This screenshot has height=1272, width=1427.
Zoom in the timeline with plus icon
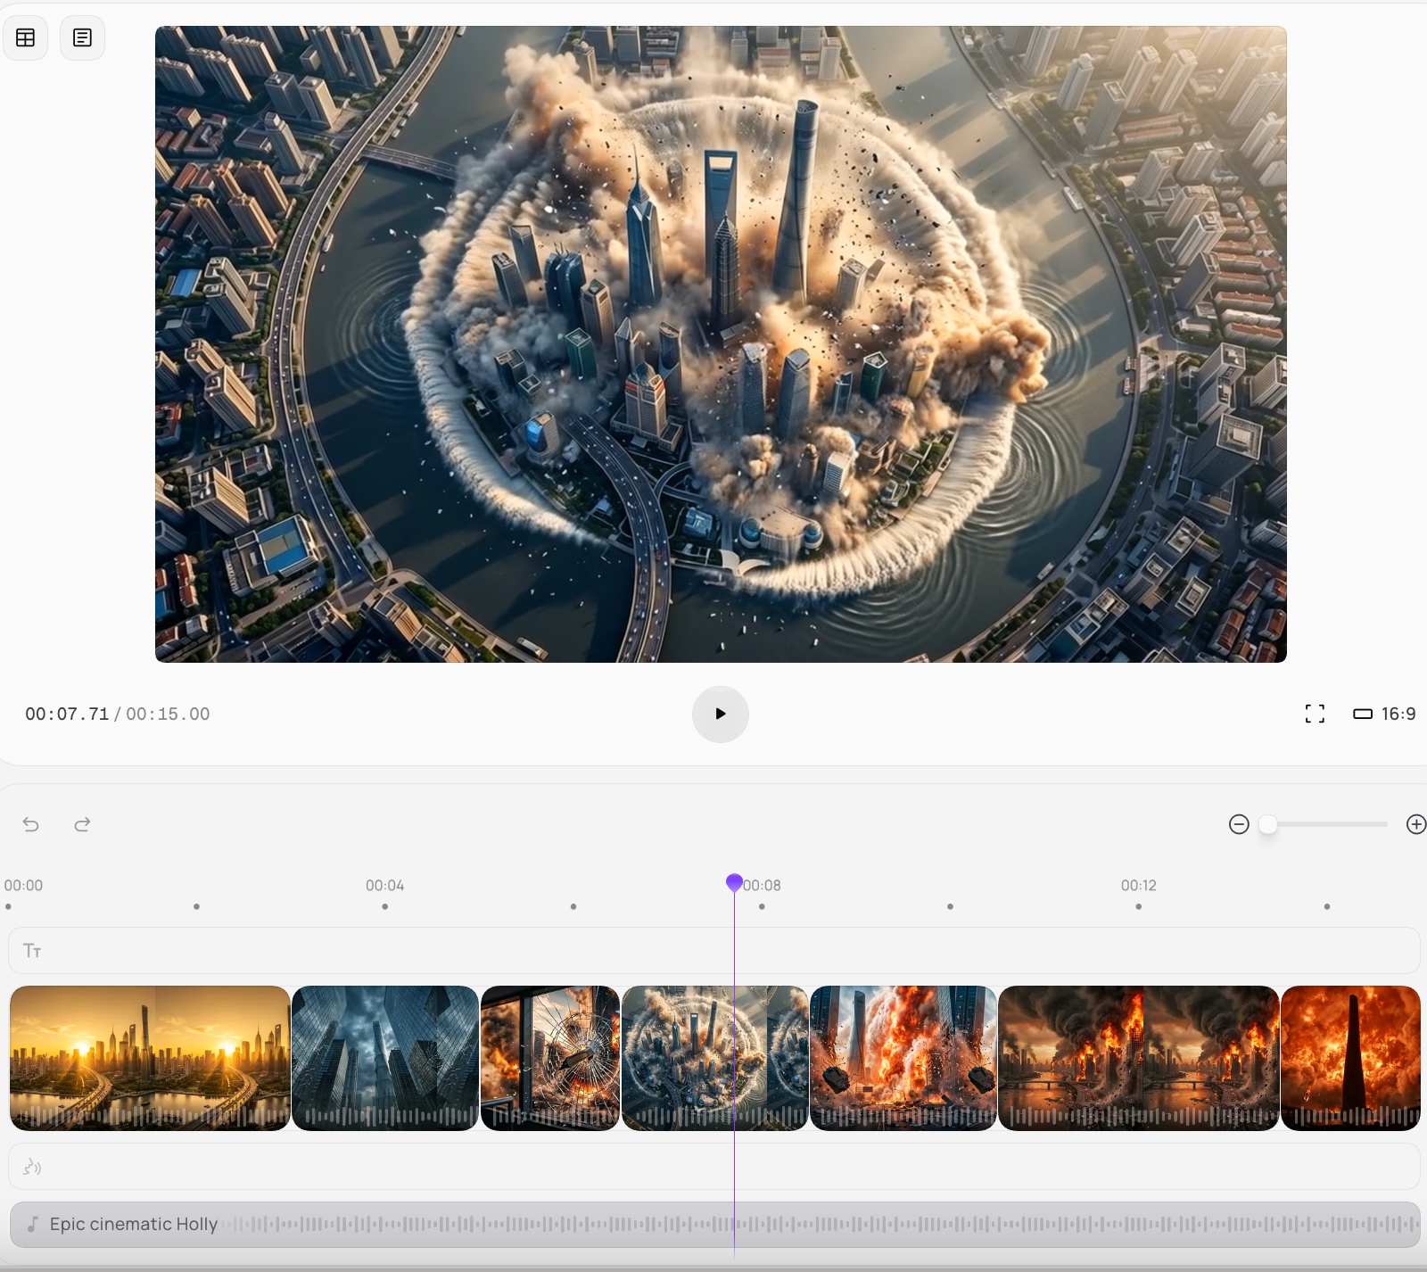click(x=1415, y=824)
